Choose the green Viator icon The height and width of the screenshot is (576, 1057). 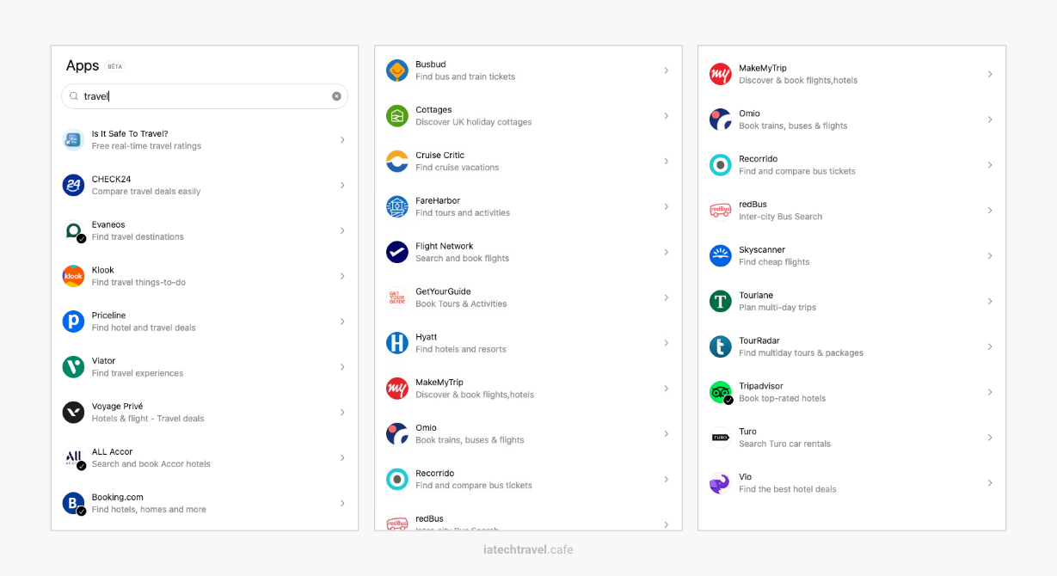[x=73, y=367]
